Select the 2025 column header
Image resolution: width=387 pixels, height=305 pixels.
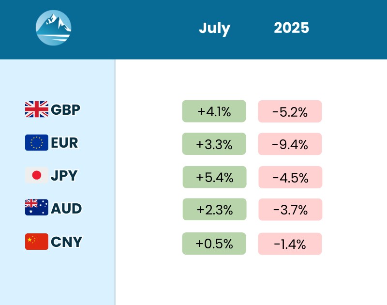tap(291, 28)
